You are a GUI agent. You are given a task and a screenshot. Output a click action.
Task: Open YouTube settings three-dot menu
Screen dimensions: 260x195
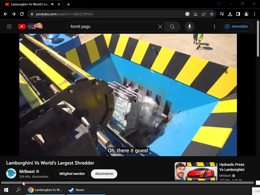pos(215,26)
